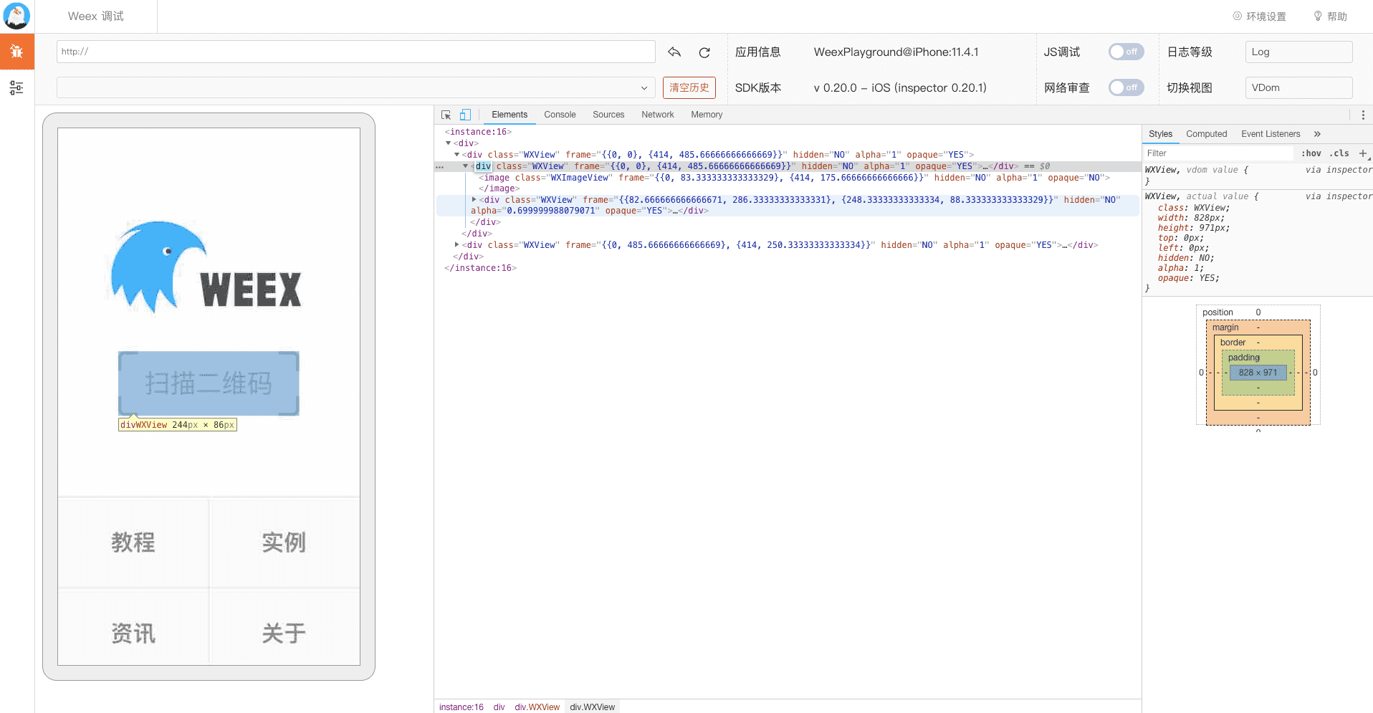The height and width of the screenshot is (713, 1373).
Task: Switch to the Network tab
Action: click(x=658, y=115)
